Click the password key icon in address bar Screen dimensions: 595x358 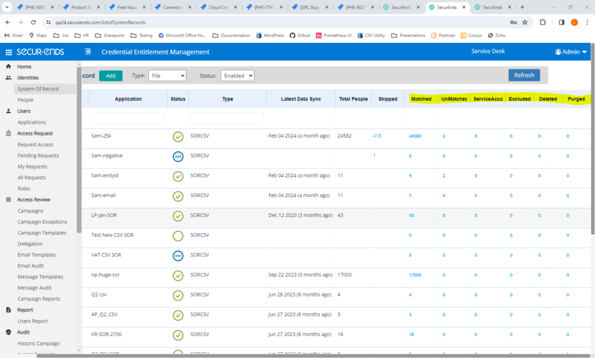coord(514,23)
